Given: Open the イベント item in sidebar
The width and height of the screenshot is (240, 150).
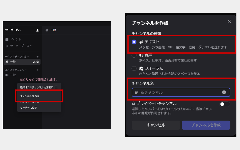Looking at the screenshot, I should pyautogui.click(x=13, y=40).
